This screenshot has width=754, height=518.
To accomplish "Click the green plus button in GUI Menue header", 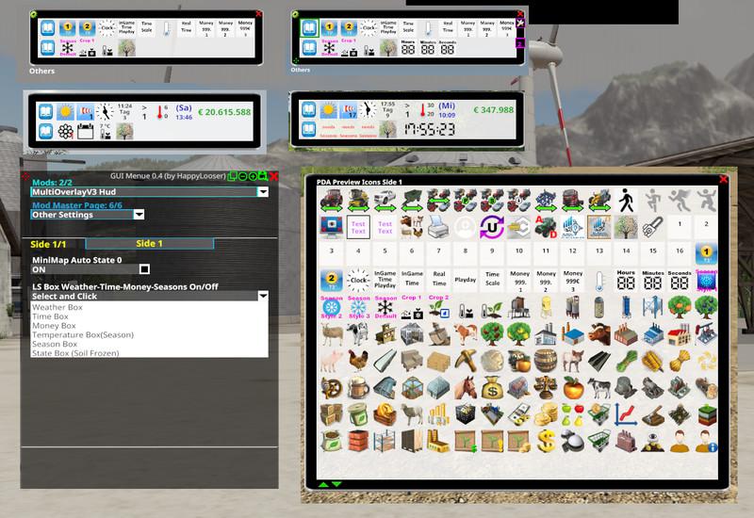I will 252,176.
